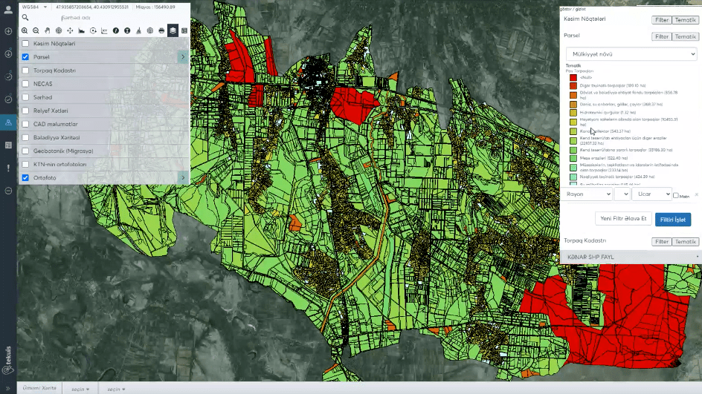702x394 pixels.
Task: Select the zoom in magnifier tool
Action: 25,31
